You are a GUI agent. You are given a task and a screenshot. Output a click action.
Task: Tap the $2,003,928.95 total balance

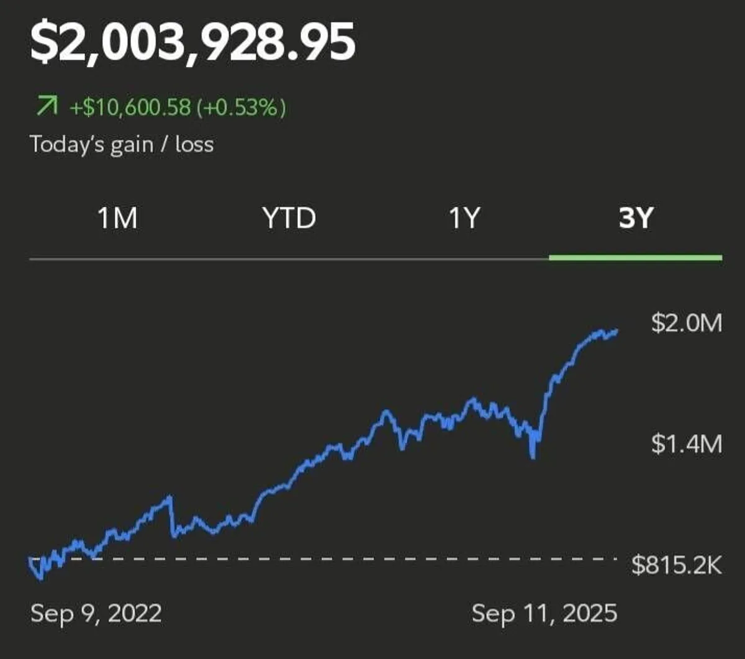coord(192,43)
